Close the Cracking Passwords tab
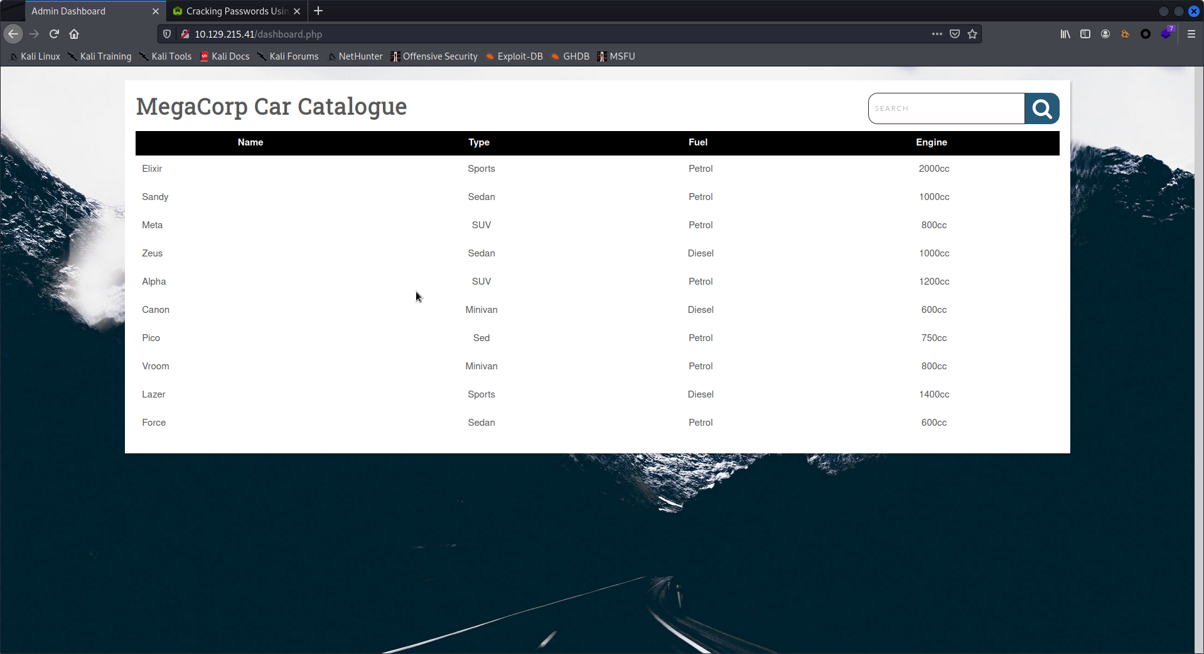Screen dimensions: 1204x654 297,11
